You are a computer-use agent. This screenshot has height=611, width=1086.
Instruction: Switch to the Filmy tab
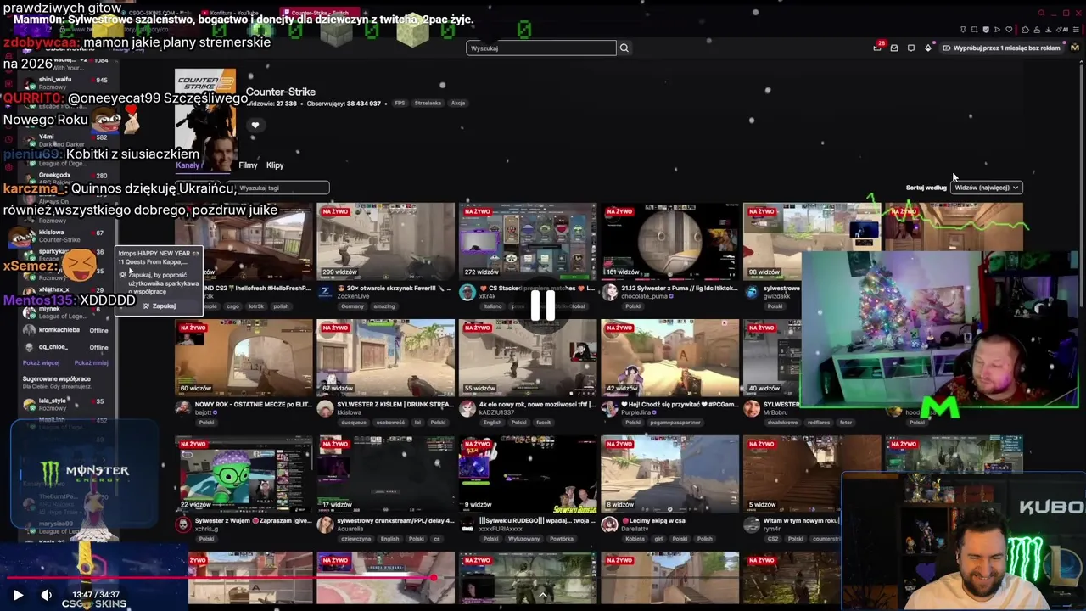pyautogui.click(x=248, y=165)
